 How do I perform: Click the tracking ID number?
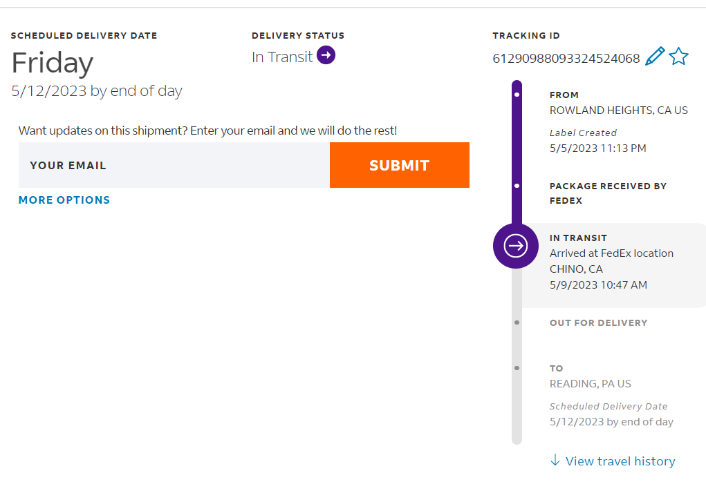[566, 59]
